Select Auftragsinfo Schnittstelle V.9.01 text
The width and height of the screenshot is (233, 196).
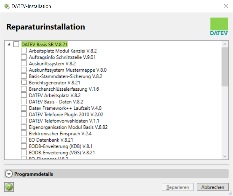pyautogui.click(x=62, y=57)
